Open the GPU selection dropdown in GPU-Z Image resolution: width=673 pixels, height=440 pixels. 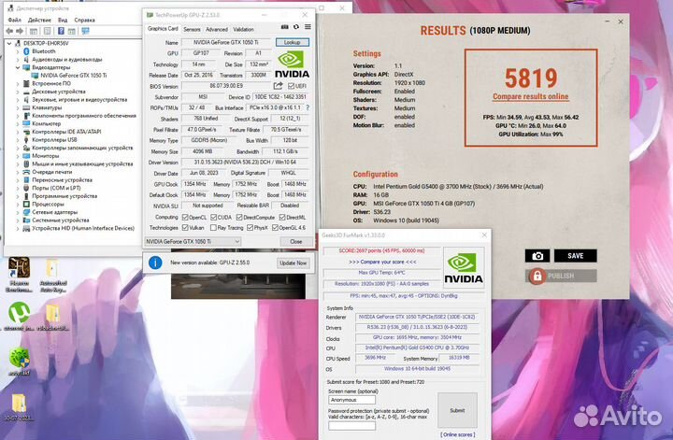click(x=193, y=241)
